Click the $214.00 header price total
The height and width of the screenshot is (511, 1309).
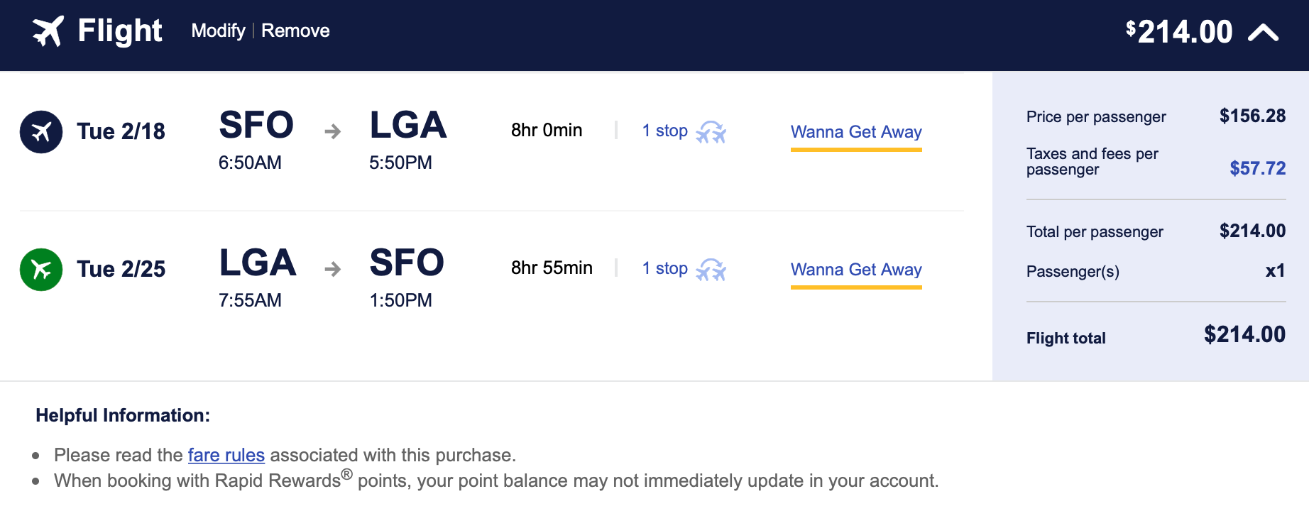coord(1179,32)
